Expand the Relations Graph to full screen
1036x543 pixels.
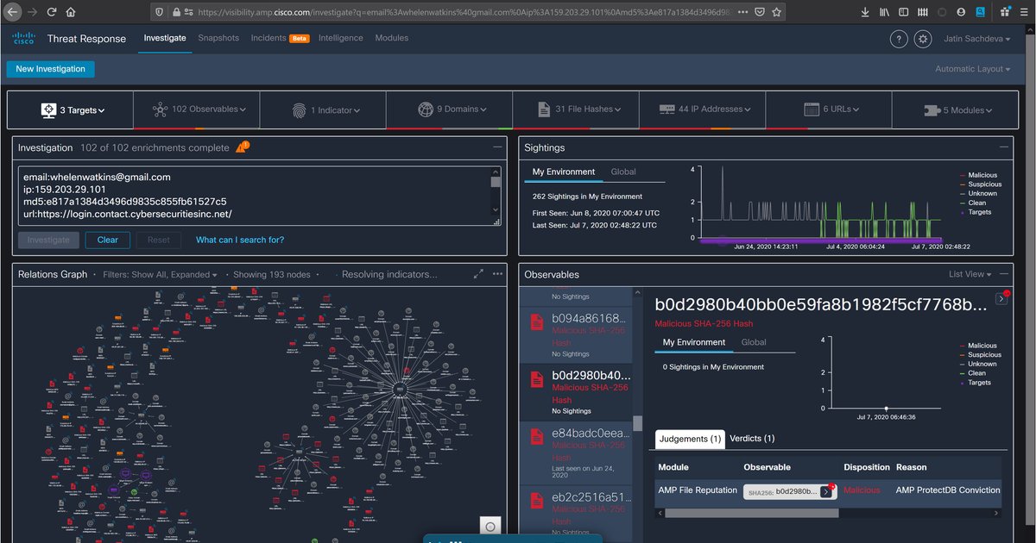click(x=478, y=274)
